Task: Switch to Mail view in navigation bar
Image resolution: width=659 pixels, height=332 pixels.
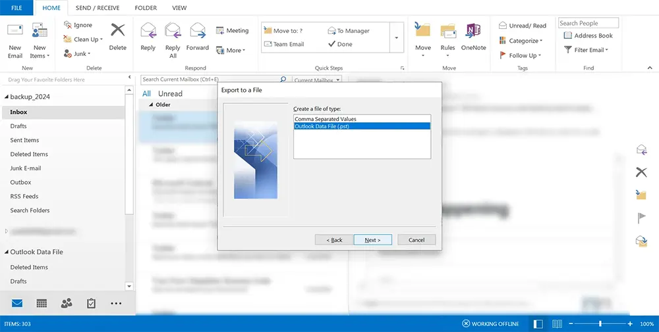Action: 17,303
